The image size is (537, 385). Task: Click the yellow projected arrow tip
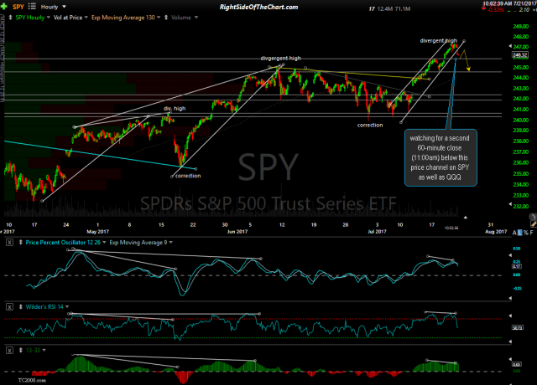point(468,69)
